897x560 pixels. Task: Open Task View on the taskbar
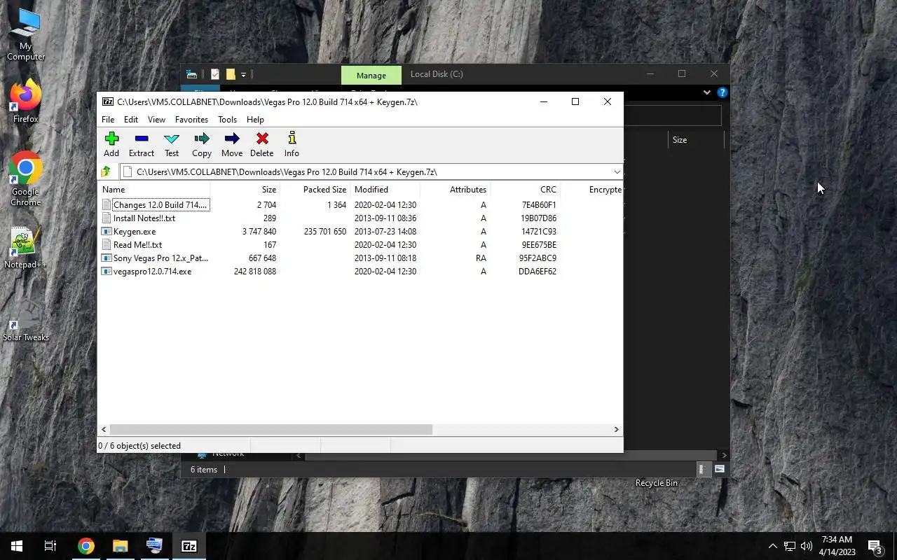coord(50,546)
